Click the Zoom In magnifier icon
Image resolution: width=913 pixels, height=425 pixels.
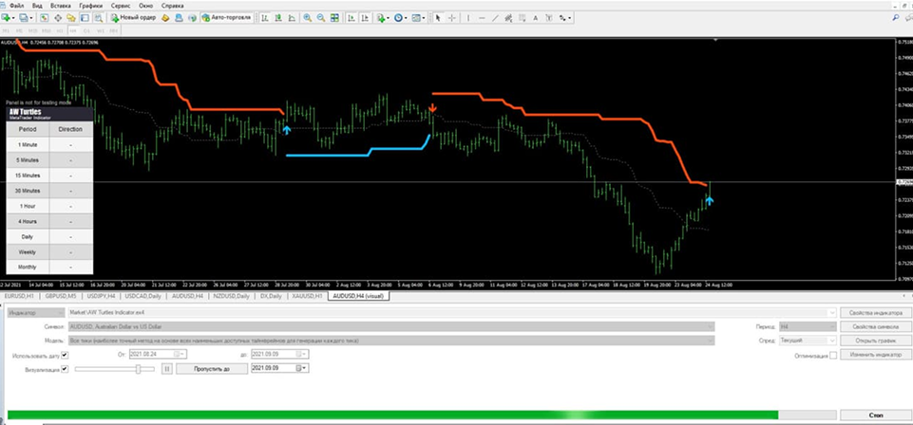click(306, 18)
